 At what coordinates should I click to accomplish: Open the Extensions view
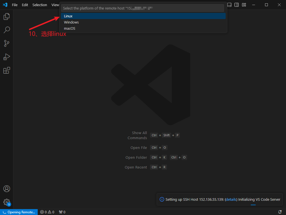(x=7, y=70)
